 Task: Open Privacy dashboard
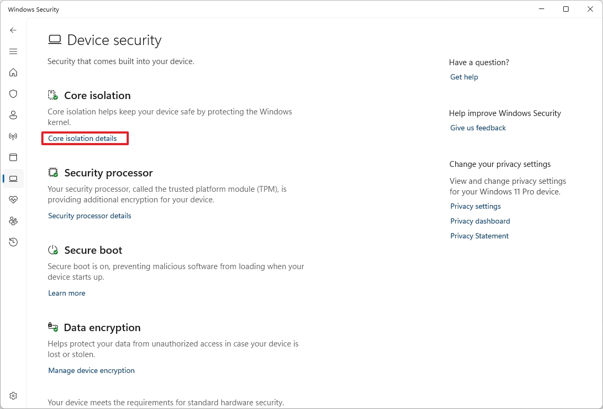pyautogui.click(x=480, y=221)
